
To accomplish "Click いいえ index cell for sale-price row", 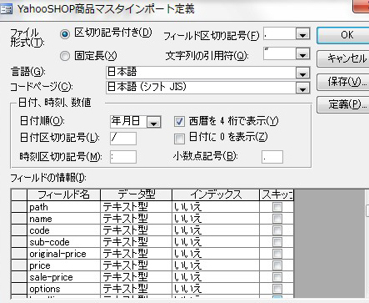I will pyautogui.click(x=216, y=277).
